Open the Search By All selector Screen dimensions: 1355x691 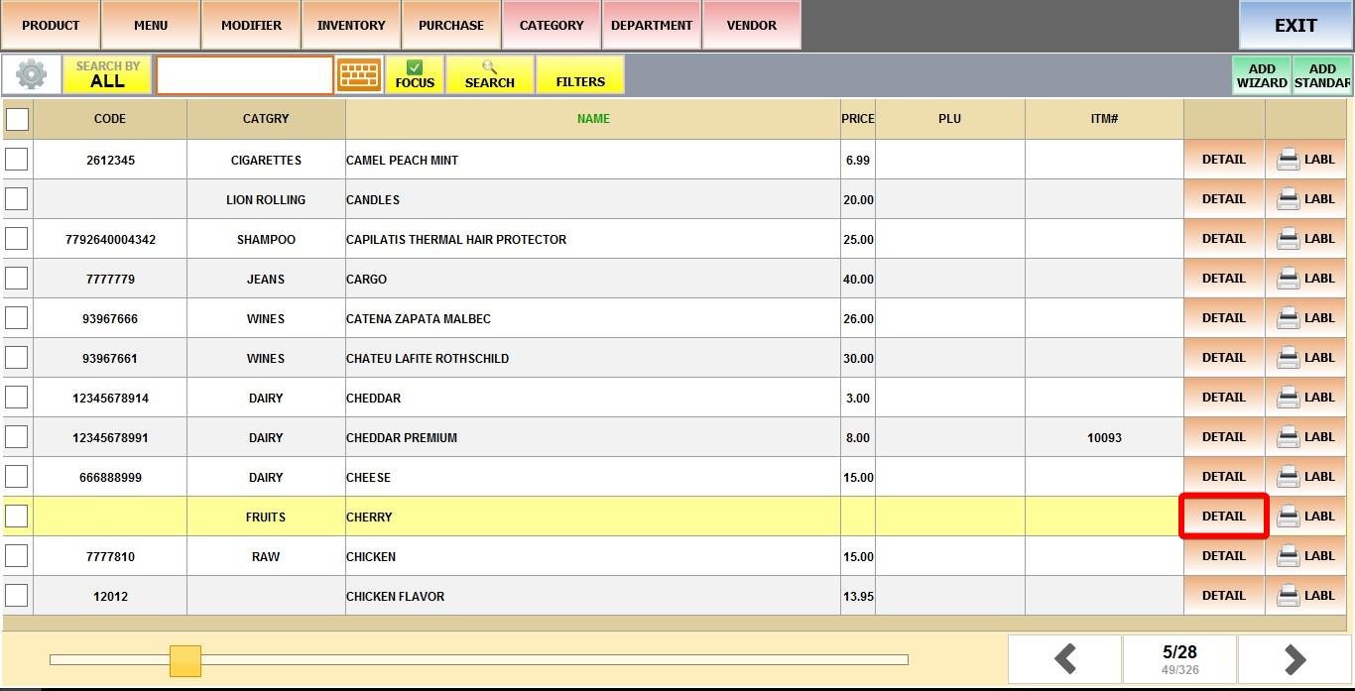(x=107, y=75)
